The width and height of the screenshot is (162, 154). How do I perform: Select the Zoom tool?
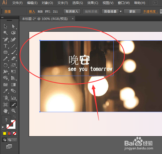[x=13, y=111]
